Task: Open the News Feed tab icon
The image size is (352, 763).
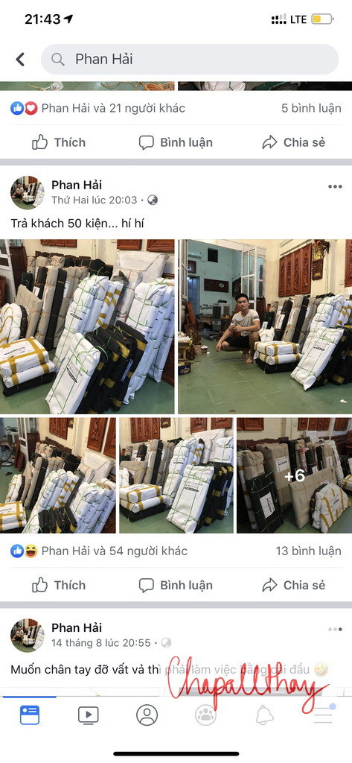Action: pyautogui.click(x=30, y=715)
